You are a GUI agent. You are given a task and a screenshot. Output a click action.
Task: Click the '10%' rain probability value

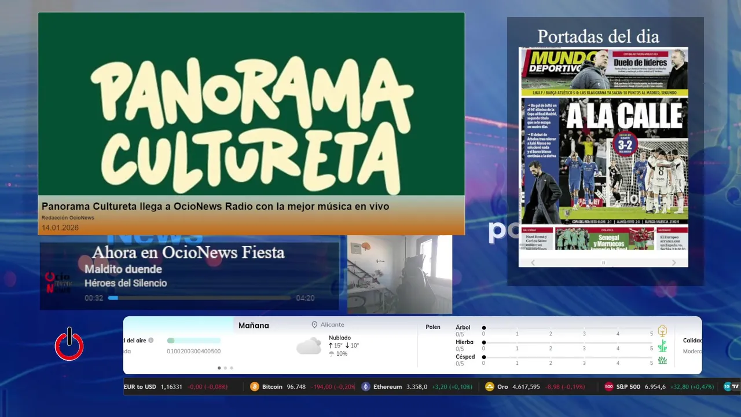(342, 354)
